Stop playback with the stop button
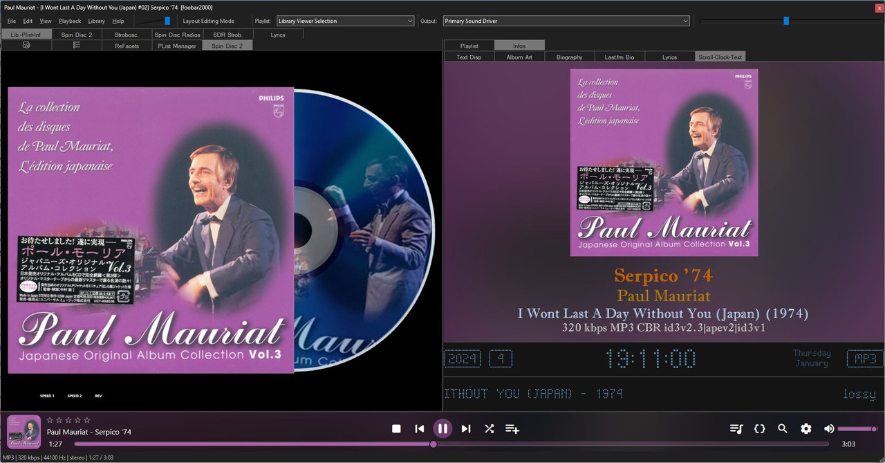 coord(396,428)
